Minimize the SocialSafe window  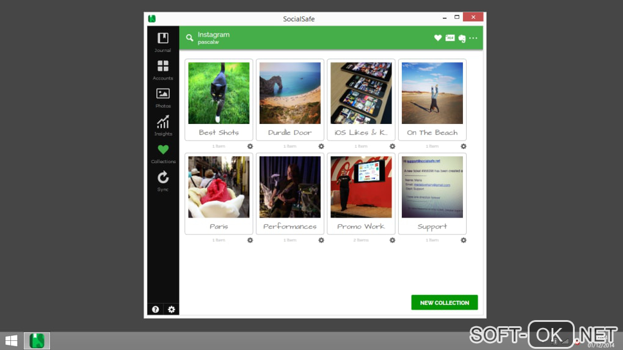coord(445,18)
